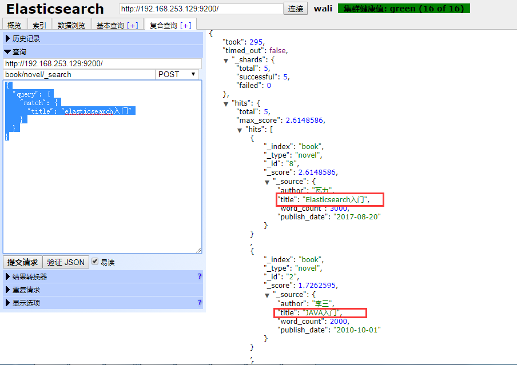Image resolution: width=517 pixels, height=365 pixels.
Task: Edit the book/novel/_search path field
Action: 79,74
